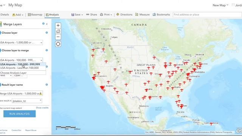Select Choose Analysis Layer option
This screenshot has height=136, width=242.
pos(23,73)
